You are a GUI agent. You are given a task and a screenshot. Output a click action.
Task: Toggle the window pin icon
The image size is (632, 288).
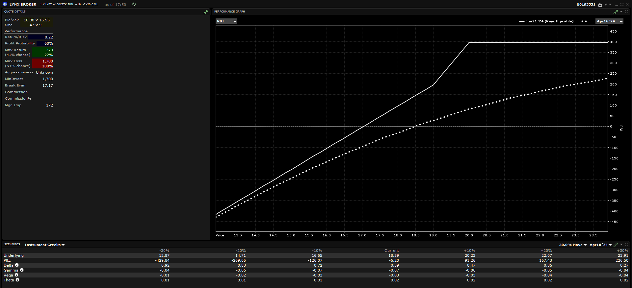pos(606,5)
